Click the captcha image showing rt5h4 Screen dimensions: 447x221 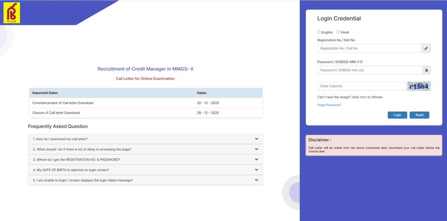click(419, 86)
